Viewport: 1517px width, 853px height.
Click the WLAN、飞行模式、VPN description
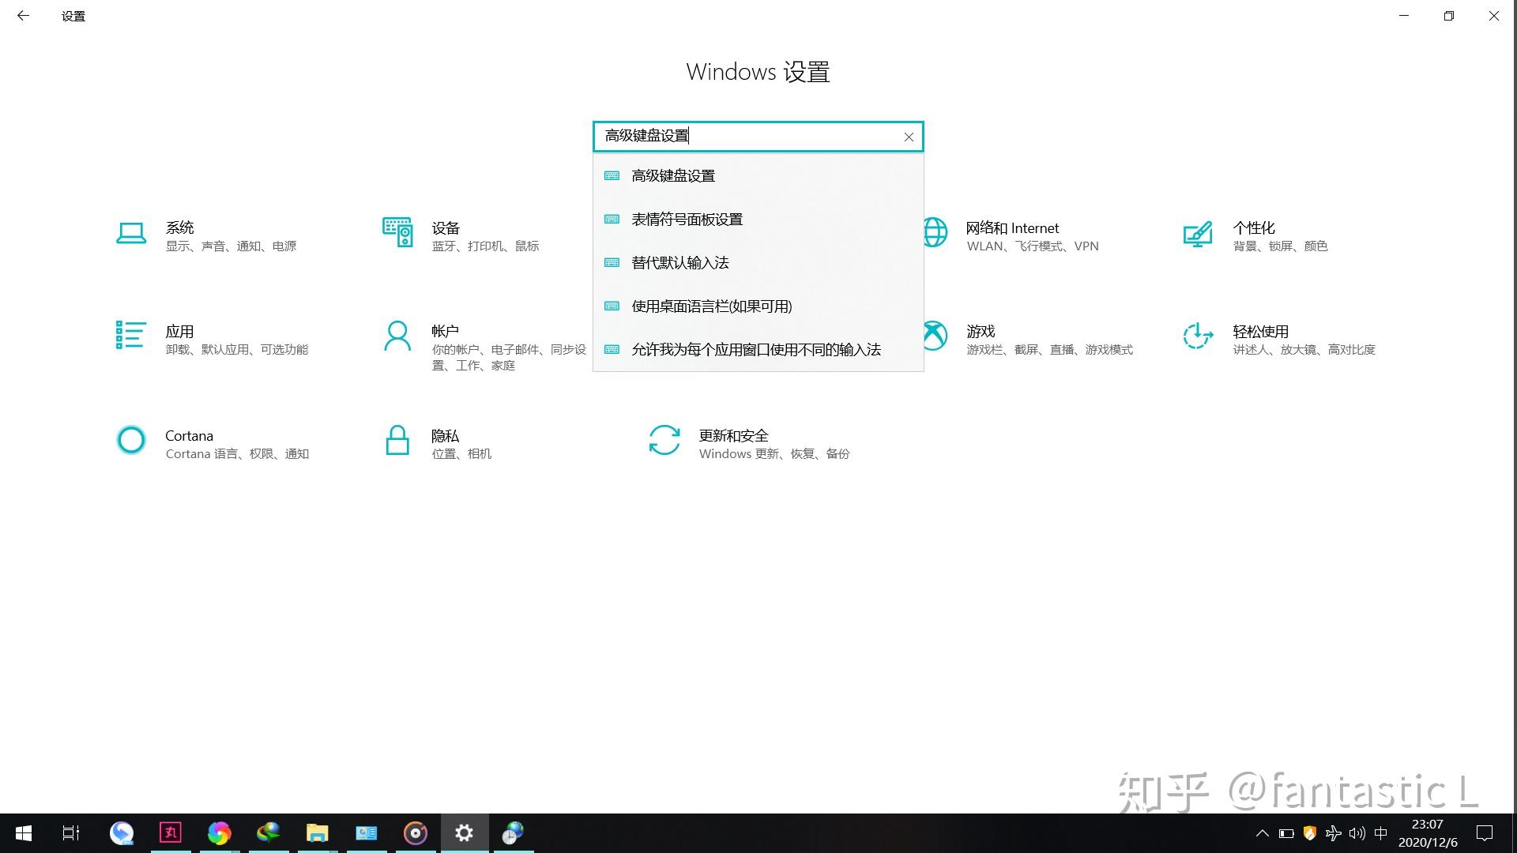[1033, 246]
